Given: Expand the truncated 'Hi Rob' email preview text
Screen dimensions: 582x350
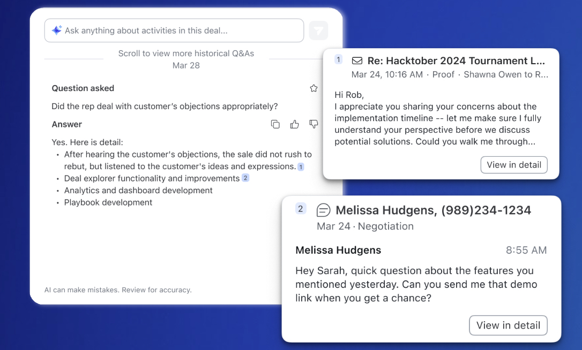Looking at the screenshot, I should point(437,124).
